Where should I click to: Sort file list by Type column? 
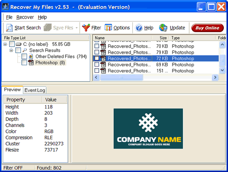pos(193,38)
